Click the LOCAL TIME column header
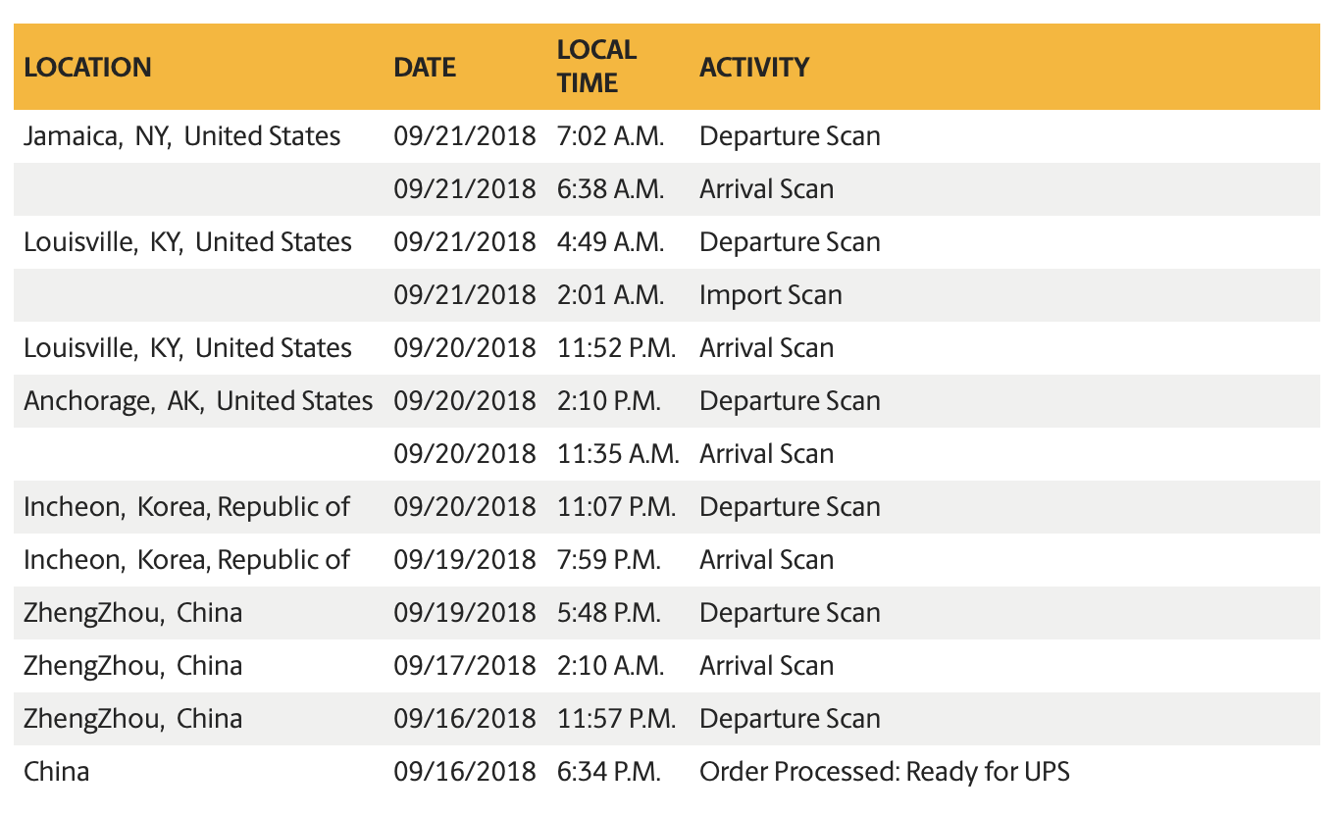This screenshot has height=816, width=1334. [x=596, y=66]
